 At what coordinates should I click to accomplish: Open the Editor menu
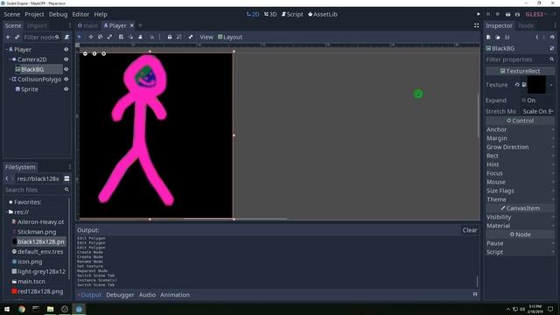point(80,14)
